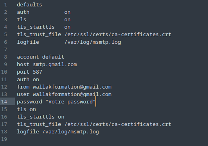This screenshot has height=146, width=208.
Task: Place cursor on port 587 value
Action: (37, 72)
